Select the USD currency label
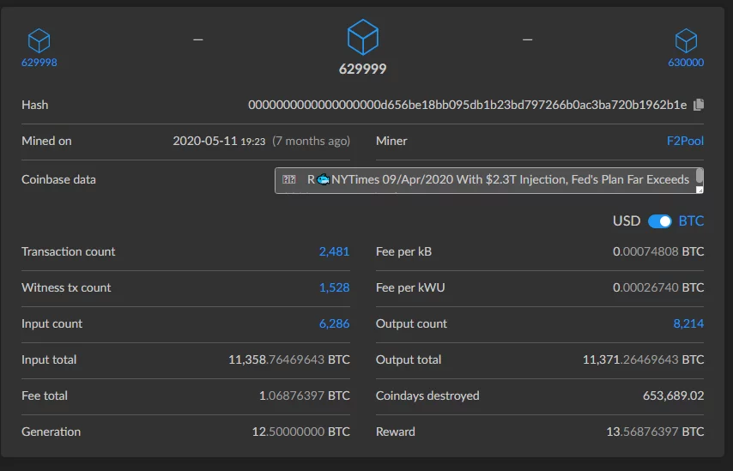733x471 pixels. point(627,221)
